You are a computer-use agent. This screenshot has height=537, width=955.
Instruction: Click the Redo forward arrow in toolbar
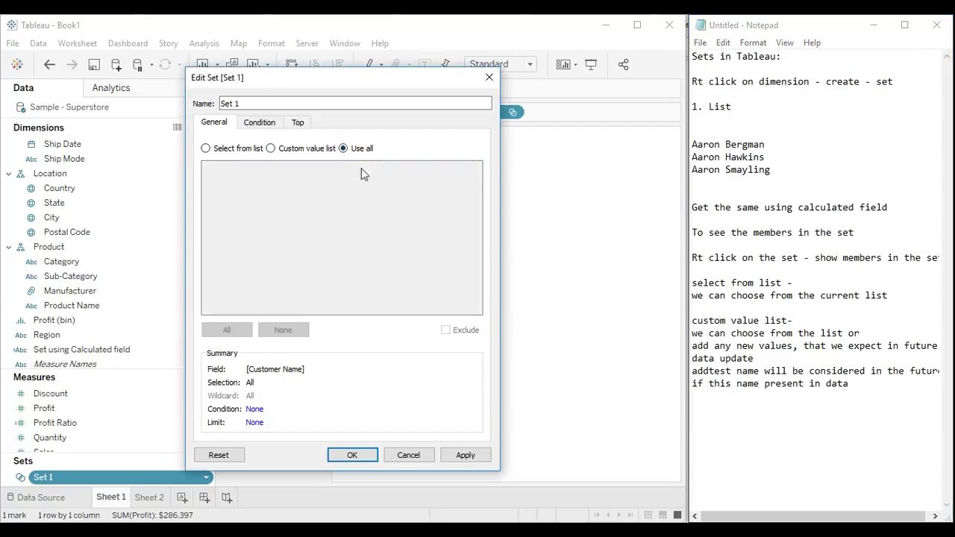click(x=72, y=64)
